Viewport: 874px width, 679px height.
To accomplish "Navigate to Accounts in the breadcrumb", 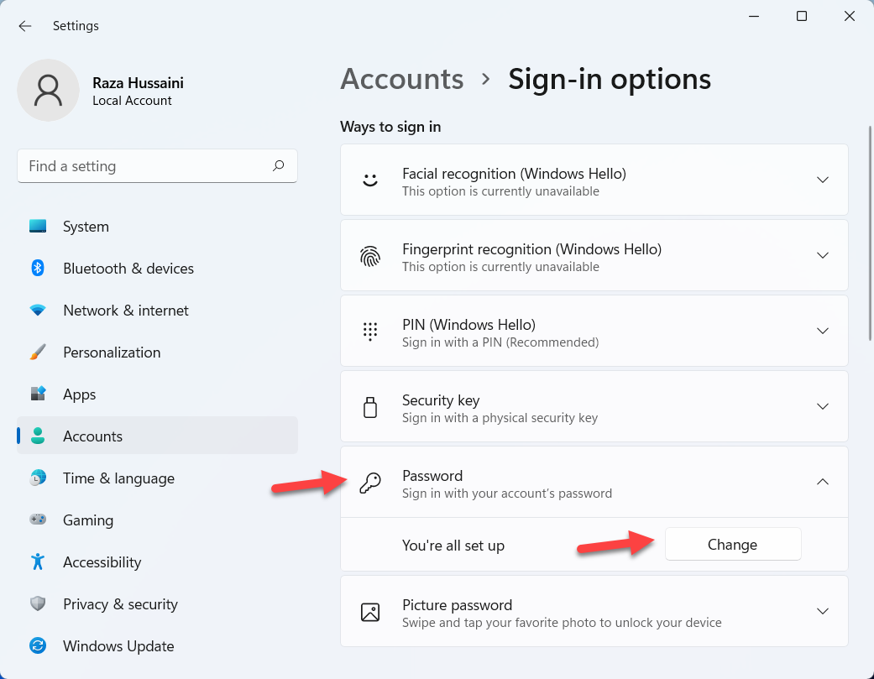I will click(402, 79).
